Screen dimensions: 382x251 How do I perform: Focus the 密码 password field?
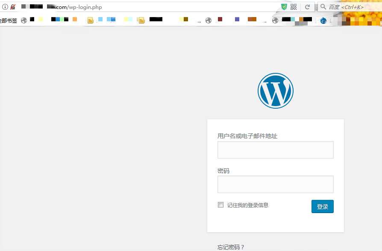tap(275, 184)
